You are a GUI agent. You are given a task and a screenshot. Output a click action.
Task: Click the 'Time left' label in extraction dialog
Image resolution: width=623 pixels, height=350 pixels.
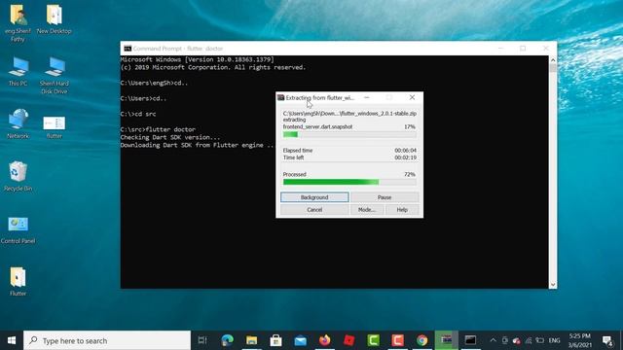click(293, 157)
